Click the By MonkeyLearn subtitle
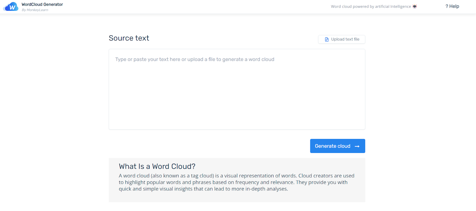This screenshot has width=476, height=211. tap(35, 10)
